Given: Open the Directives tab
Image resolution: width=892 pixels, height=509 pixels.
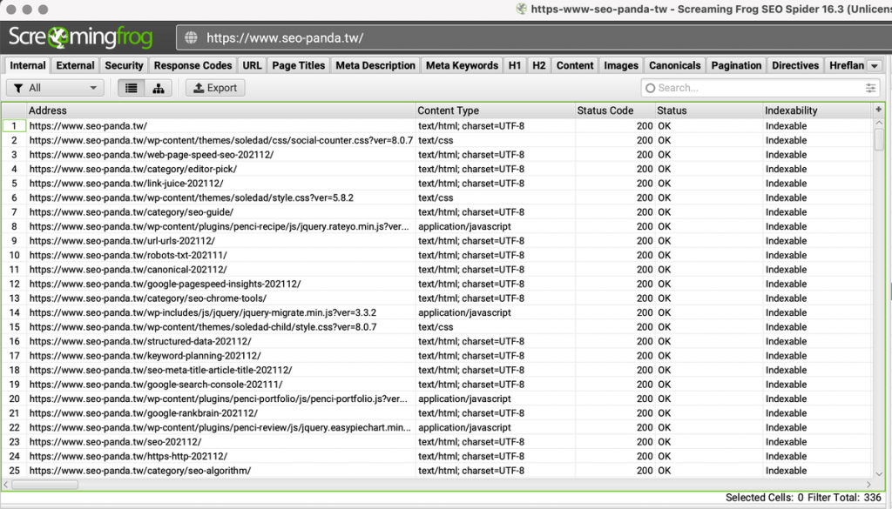Looking at the screenshot, I should click(x=795, y=65).
